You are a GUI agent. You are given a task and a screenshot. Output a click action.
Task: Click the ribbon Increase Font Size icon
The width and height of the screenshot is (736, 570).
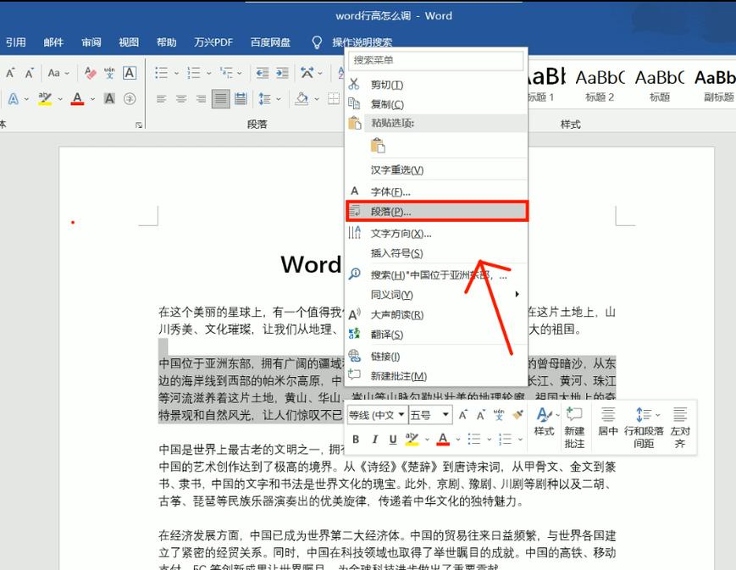[x=10, y=73]
